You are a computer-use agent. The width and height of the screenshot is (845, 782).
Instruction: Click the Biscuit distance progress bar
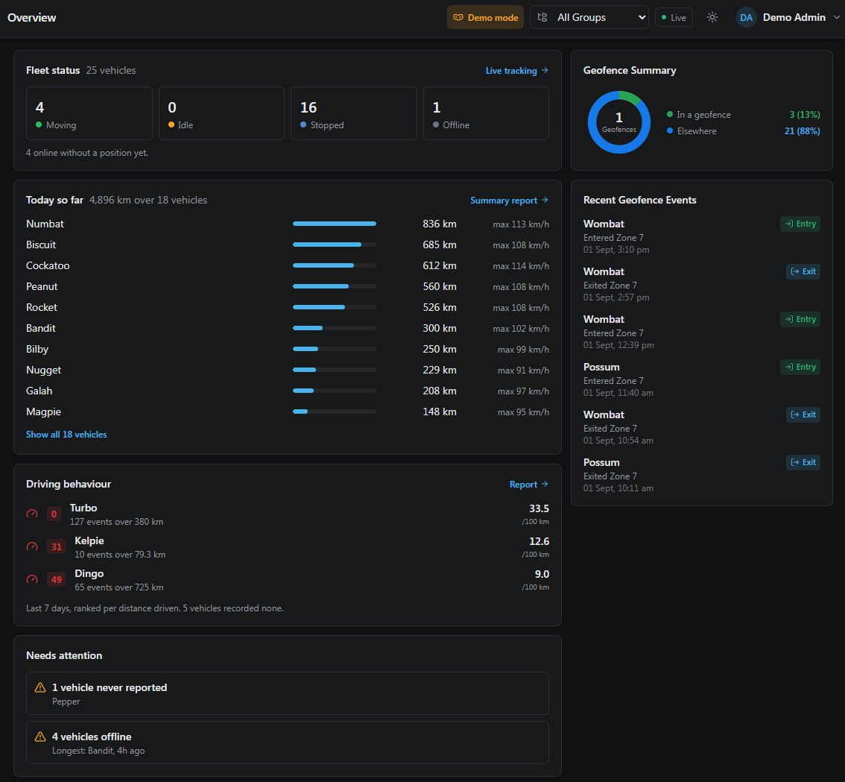coord(334,245)
